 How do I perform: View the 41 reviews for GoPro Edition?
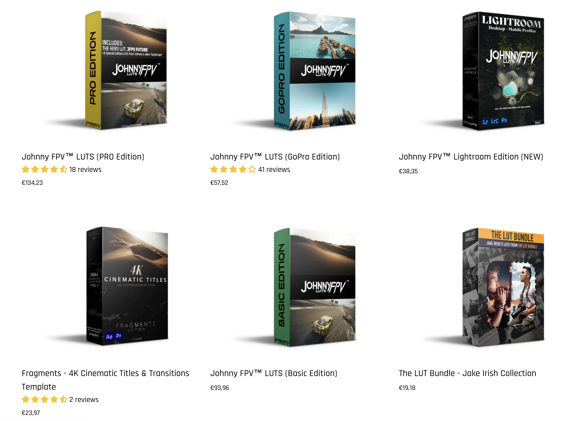[x=274, y=169]
